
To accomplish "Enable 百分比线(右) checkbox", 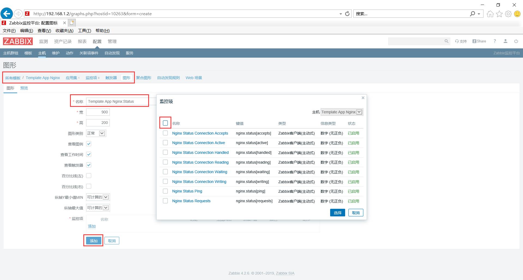I will 89,186.
